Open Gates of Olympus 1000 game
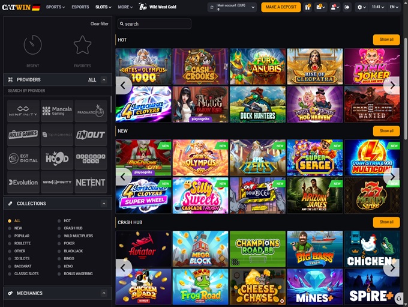Viewport: 408px width, 307px height. [x=143, y=67]
